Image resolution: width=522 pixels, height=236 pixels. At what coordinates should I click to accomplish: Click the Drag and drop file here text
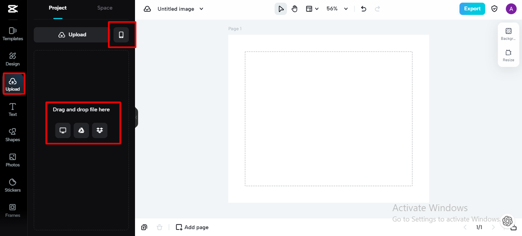click(81, 109)
